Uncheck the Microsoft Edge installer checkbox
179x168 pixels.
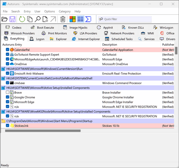(7, 102)
